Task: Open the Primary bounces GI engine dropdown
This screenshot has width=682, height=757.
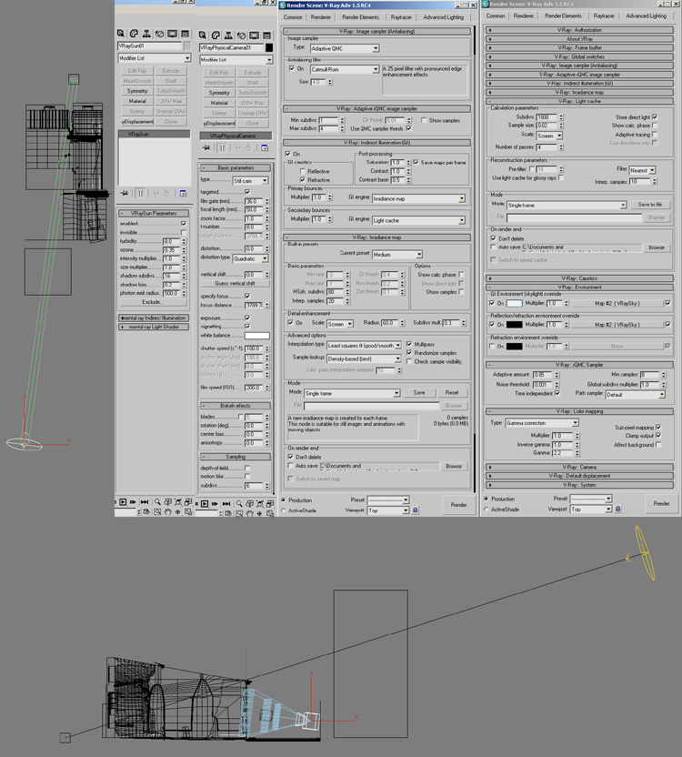Action: [418, 198]
